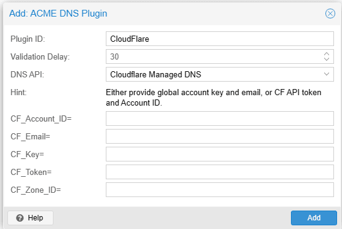Click the hint text about global account key
The width and height of the screenshot is (342, 229).
pos(213,98)
